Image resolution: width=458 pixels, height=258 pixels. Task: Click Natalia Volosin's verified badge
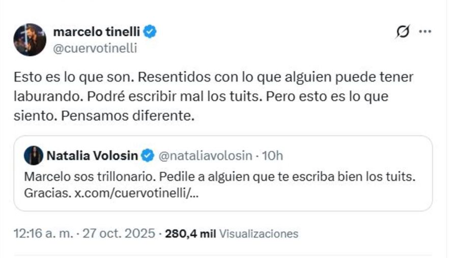tap(147, 156)
